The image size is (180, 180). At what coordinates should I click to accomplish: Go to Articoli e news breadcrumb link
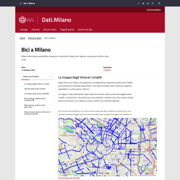[x=34, y=38]
